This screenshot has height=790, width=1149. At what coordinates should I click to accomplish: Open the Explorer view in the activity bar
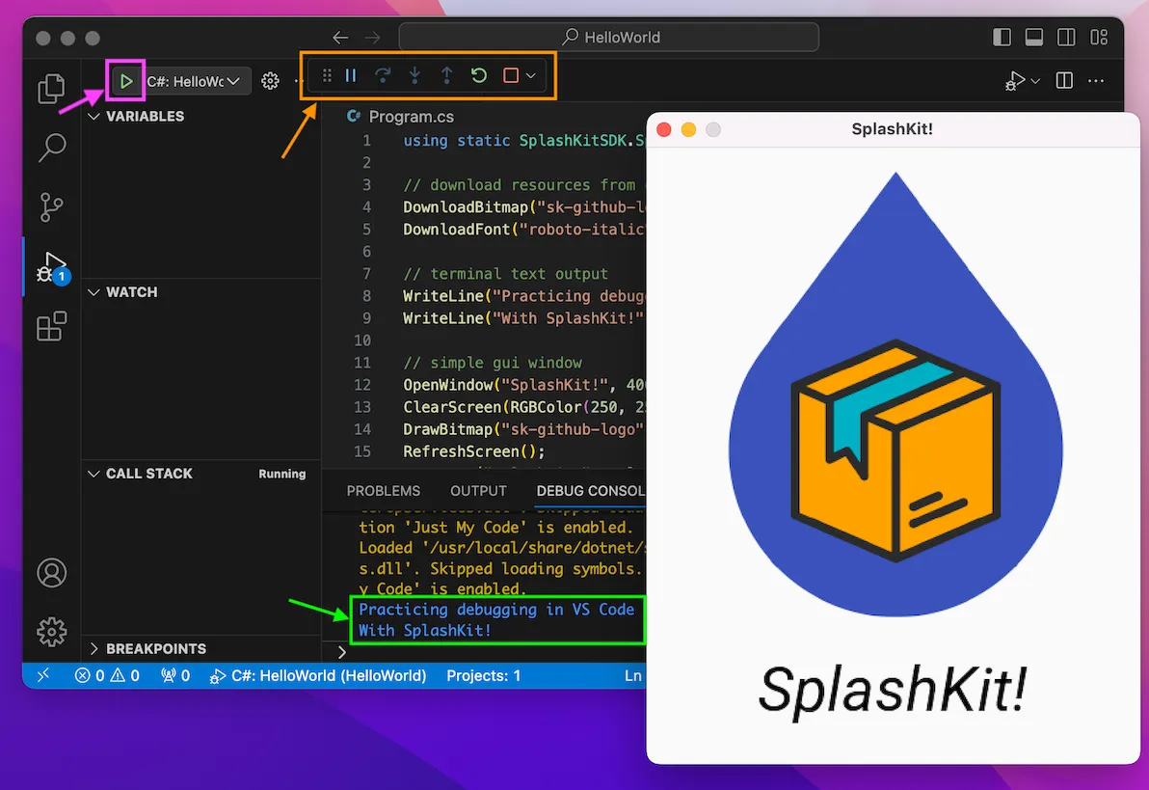(x=51, y=88)
